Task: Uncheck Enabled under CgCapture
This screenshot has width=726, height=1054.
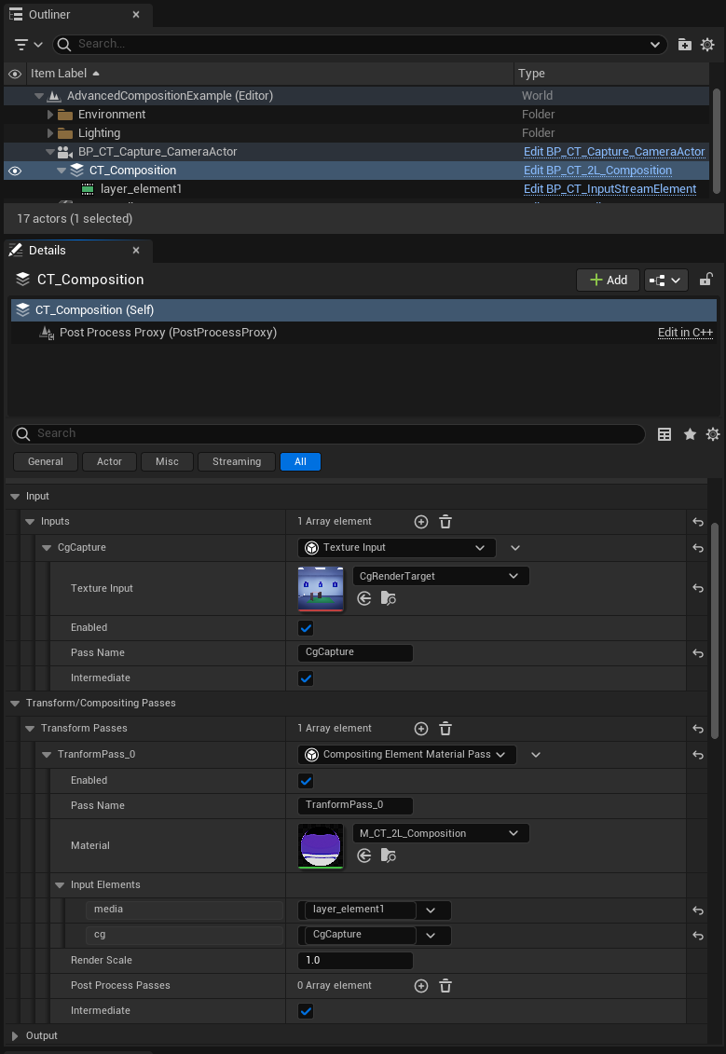Action: (x=306, y=628)
